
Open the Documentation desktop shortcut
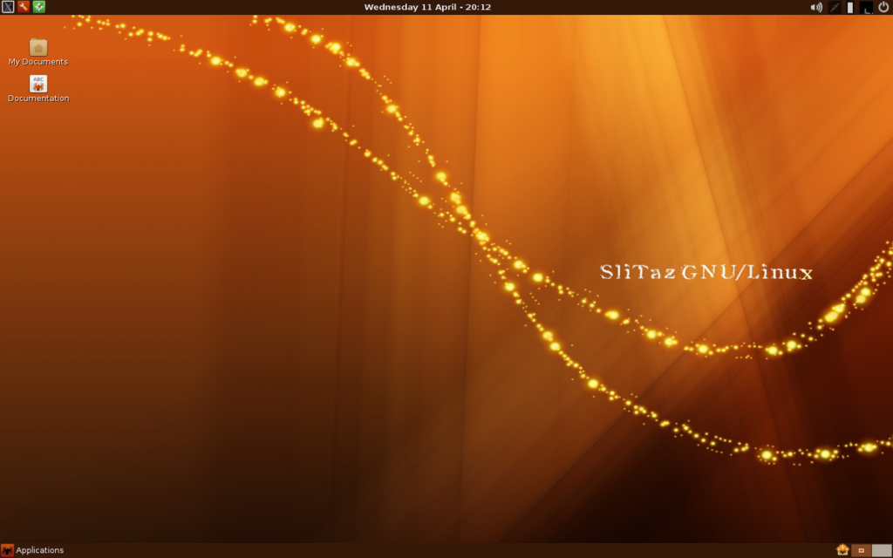click(38, 83)
